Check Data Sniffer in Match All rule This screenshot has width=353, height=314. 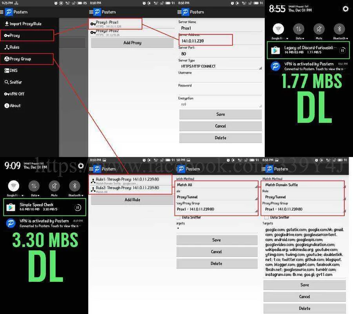(x=178, y=217)
